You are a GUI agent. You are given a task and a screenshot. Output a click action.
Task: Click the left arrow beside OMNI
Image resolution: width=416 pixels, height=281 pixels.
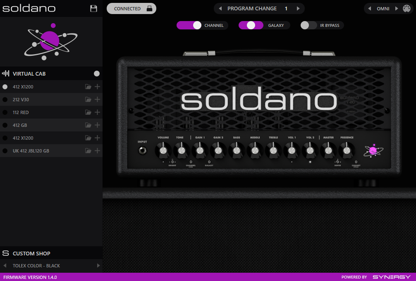[369, 8]
